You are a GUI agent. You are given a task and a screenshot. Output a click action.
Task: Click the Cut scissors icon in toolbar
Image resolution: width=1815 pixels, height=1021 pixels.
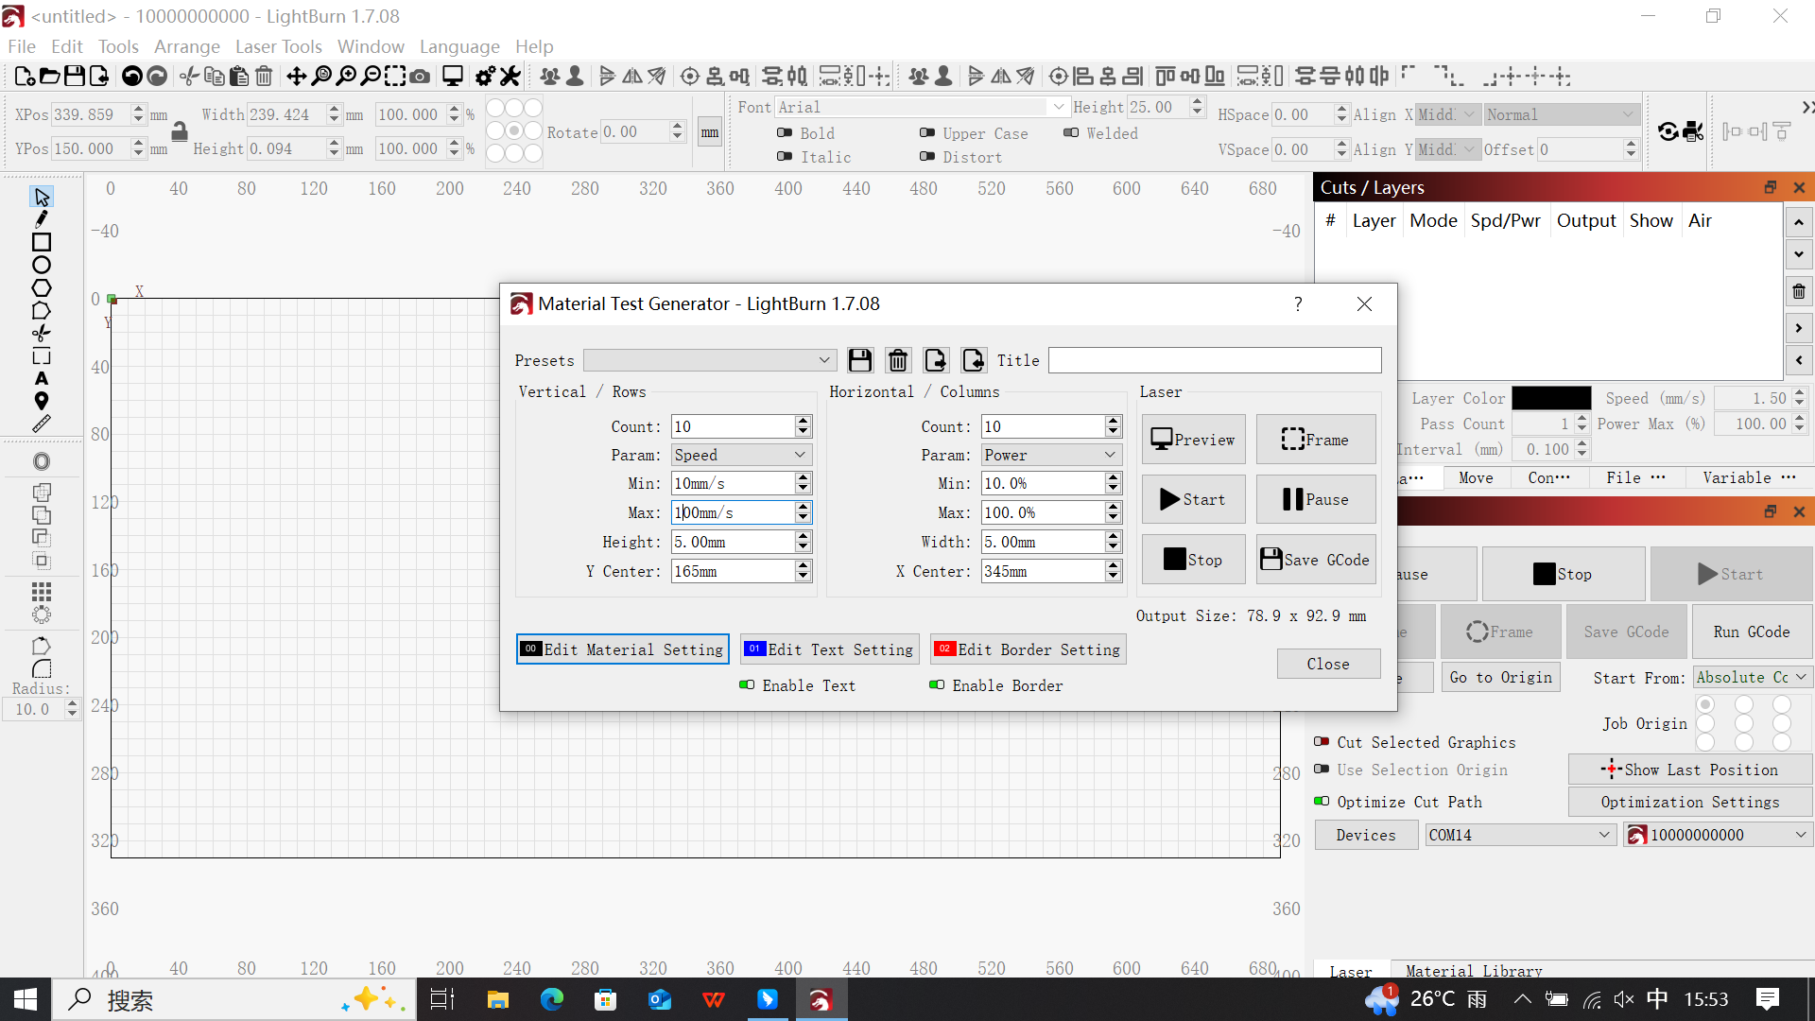click(x=189, y=77)
